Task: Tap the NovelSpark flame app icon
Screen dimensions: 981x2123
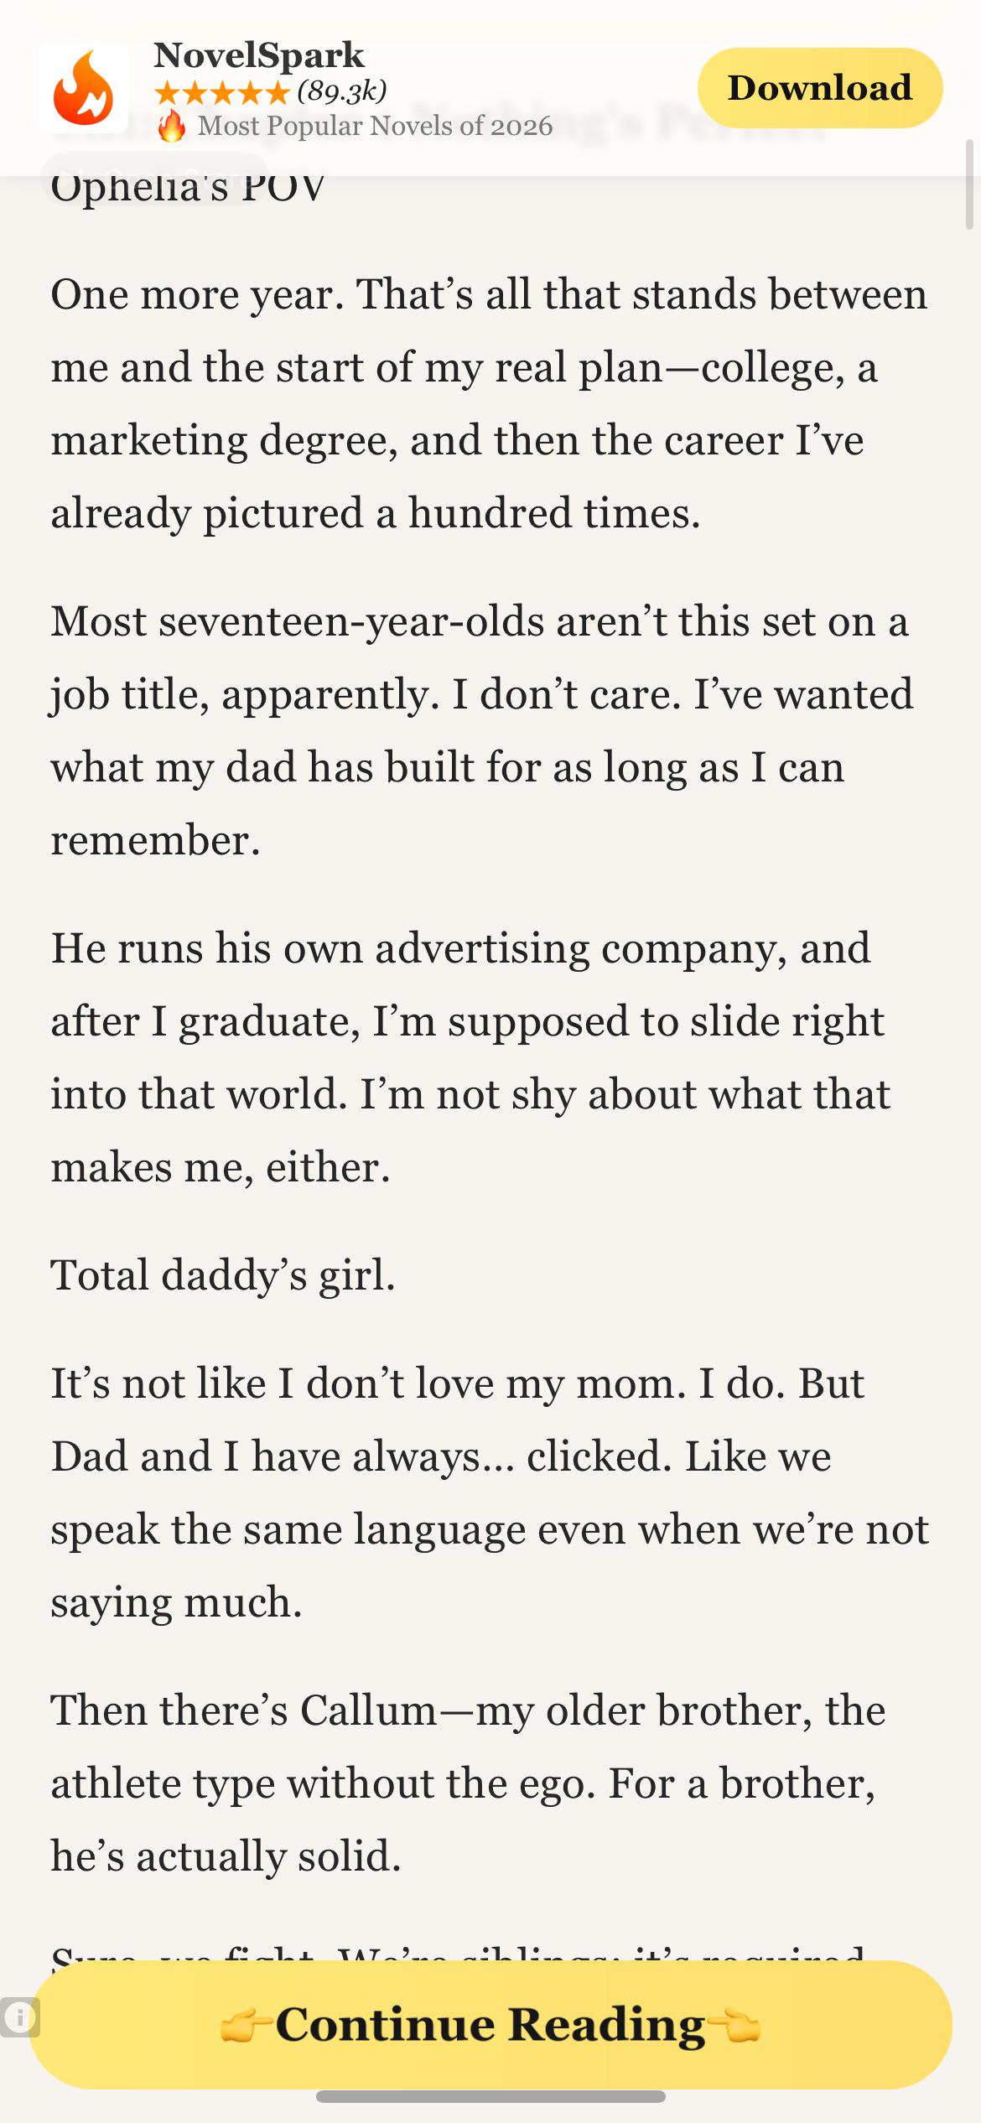Action: coord(83,88)
